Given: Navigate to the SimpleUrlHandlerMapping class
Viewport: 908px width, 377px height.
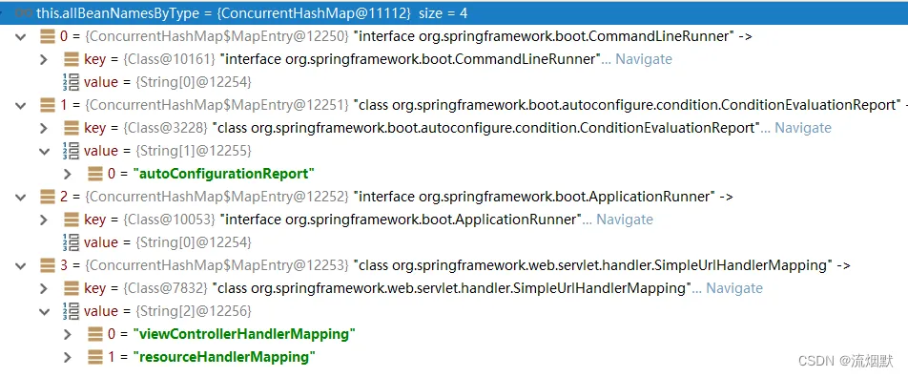Looking at the screenshot, I should coord(733,288).
